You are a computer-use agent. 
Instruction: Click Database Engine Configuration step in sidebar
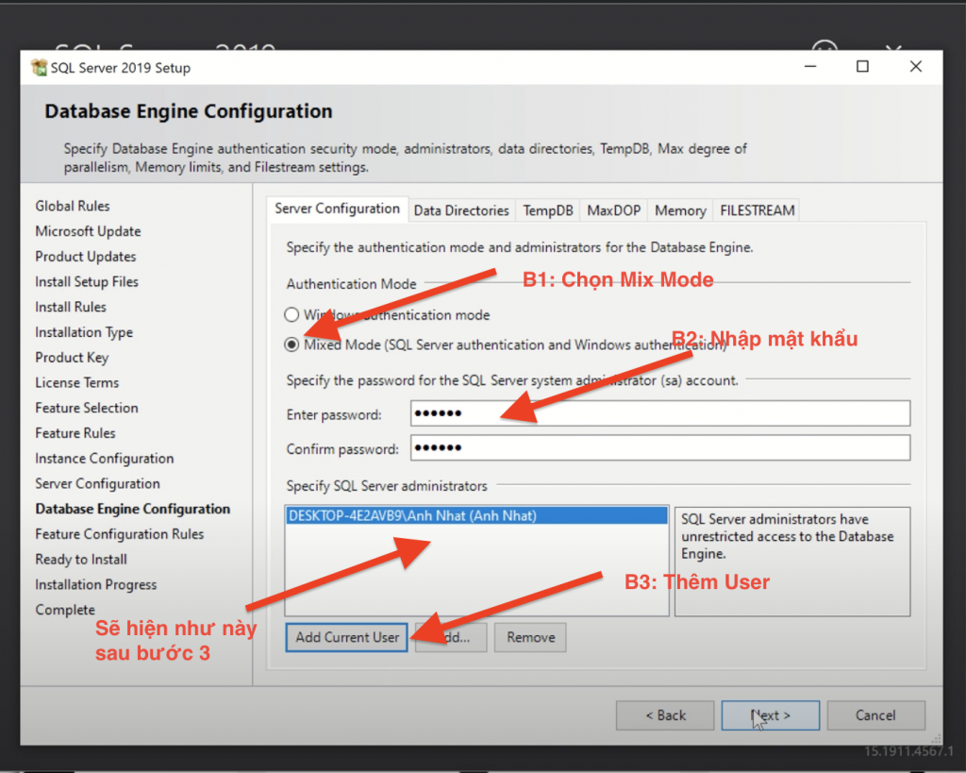point(132,509)
